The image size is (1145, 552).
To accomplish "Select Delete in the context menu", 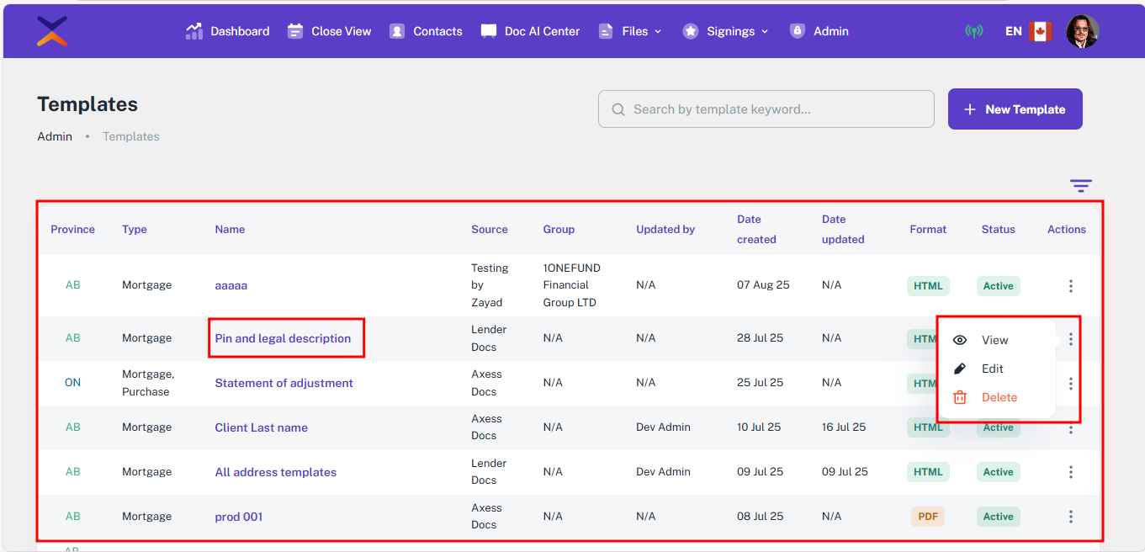I will pos(999,397).
